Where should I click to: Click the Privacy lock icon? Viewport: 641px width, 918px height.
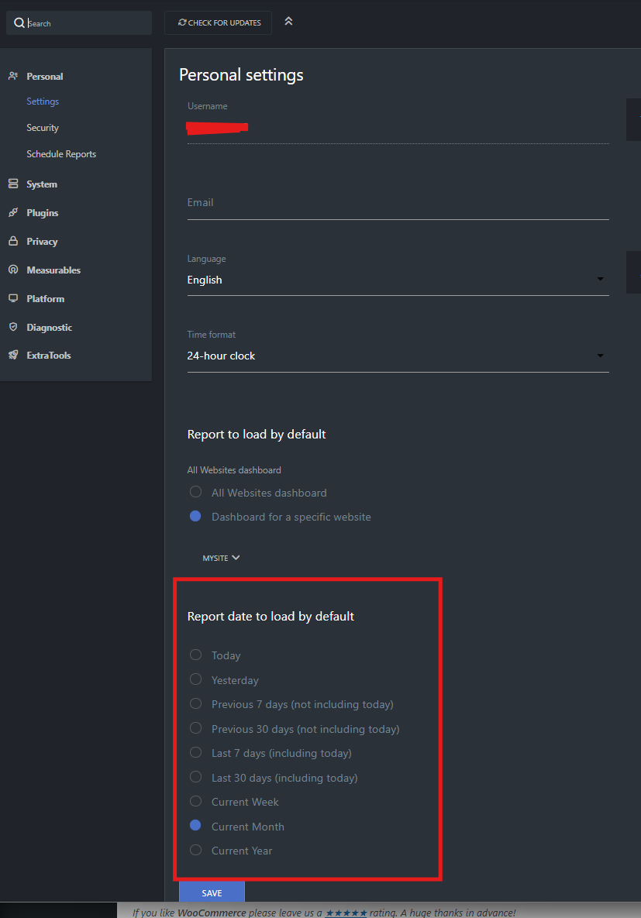click(12, 242)
